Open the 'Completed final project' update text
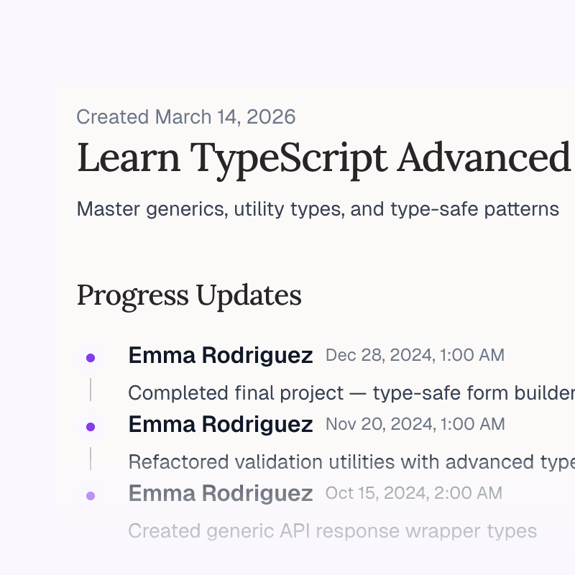575x575 pixels. pos(351,393)
